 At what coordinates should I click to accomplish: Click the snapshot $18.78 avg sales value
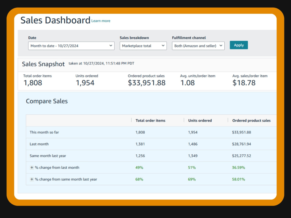[x=244, y=83]
